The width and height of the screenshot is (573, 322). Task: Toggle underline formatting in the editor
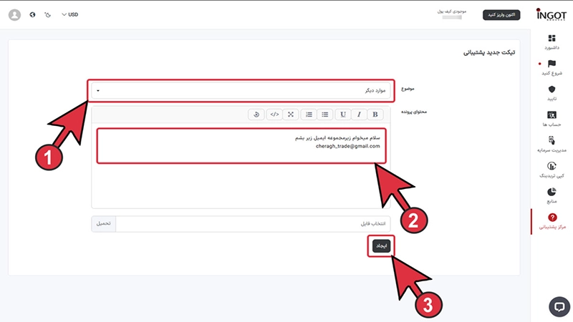pos(343,114)
